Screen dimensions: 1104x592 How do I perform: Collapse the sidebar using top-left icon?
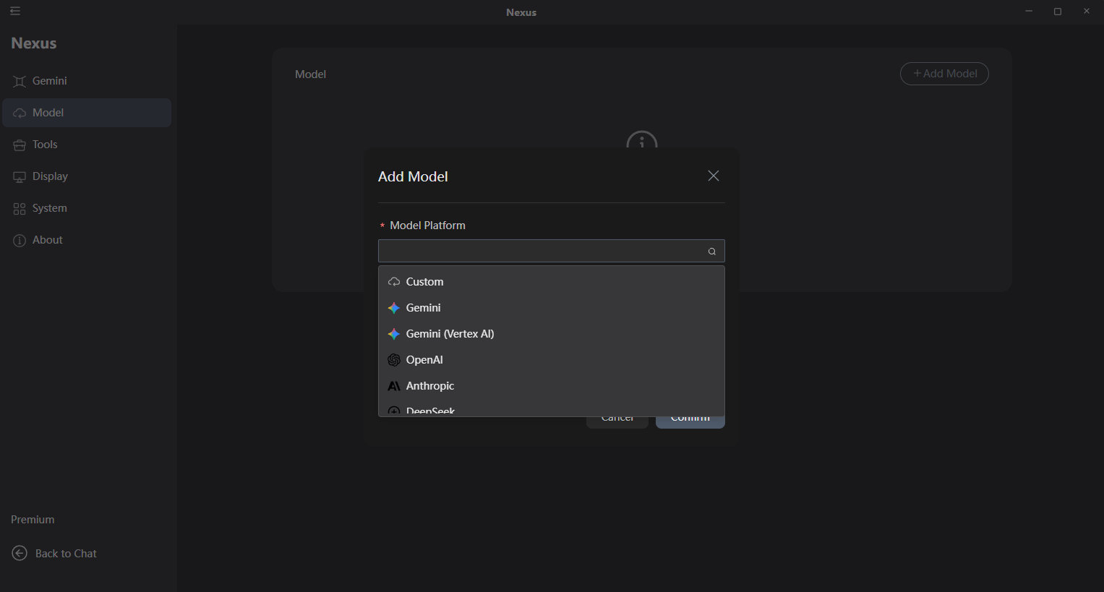14,12
